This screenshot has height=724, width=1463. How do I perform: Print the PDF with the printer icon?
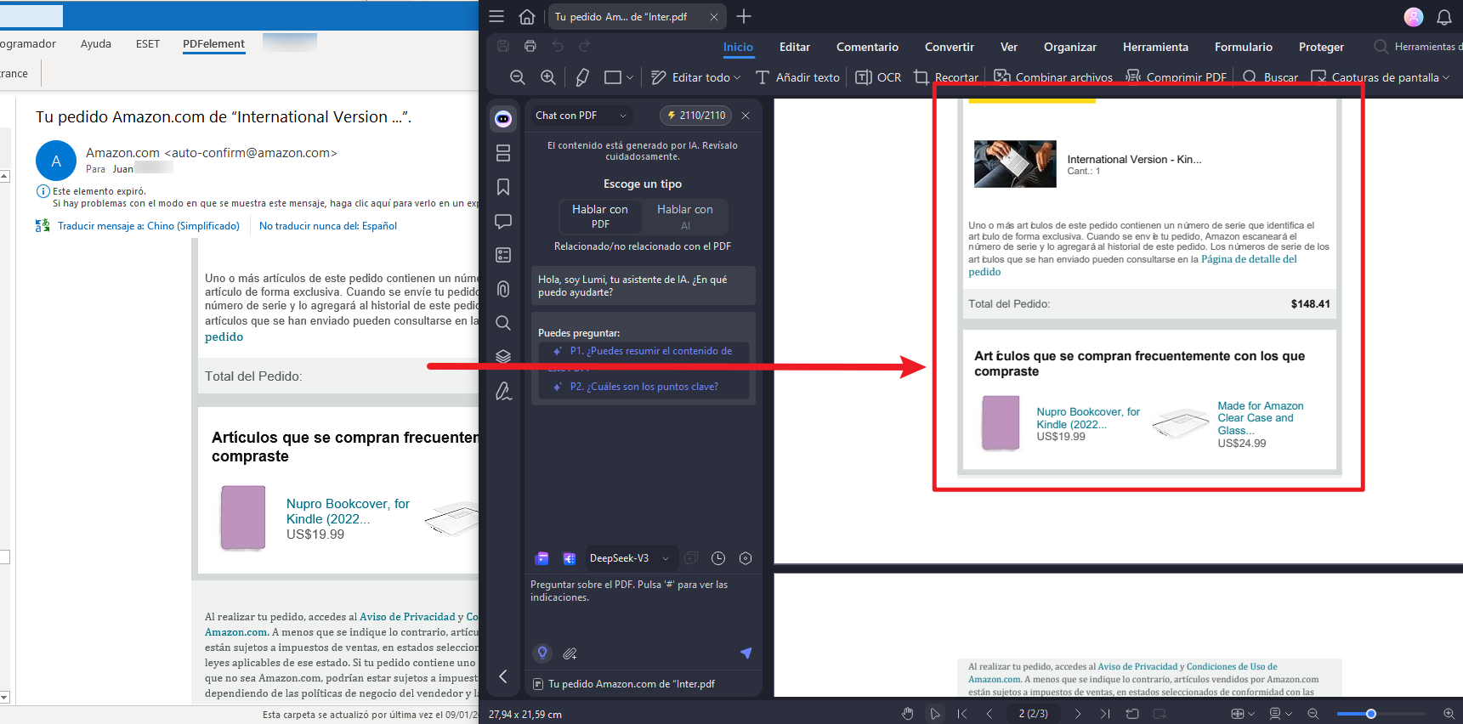click(x=530, y=46)
